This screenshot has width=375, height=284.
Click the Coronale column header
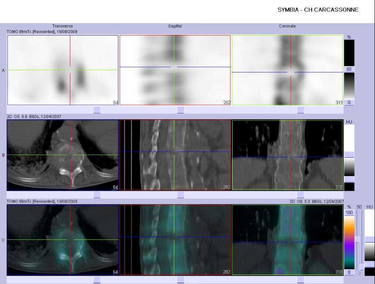coord(287,26)
